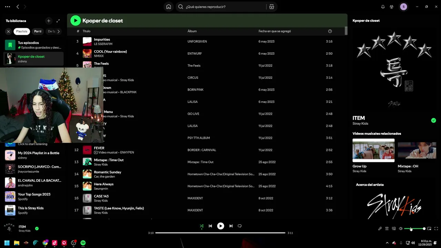441x248 pixels.
Task: Open the Browse icon in the search bar
Action: [x=271, y=7]
